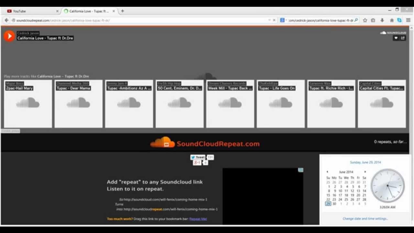Click the ad choices icon on ad
The width and height of the screenshot is (414, 233).
point(300,170)
